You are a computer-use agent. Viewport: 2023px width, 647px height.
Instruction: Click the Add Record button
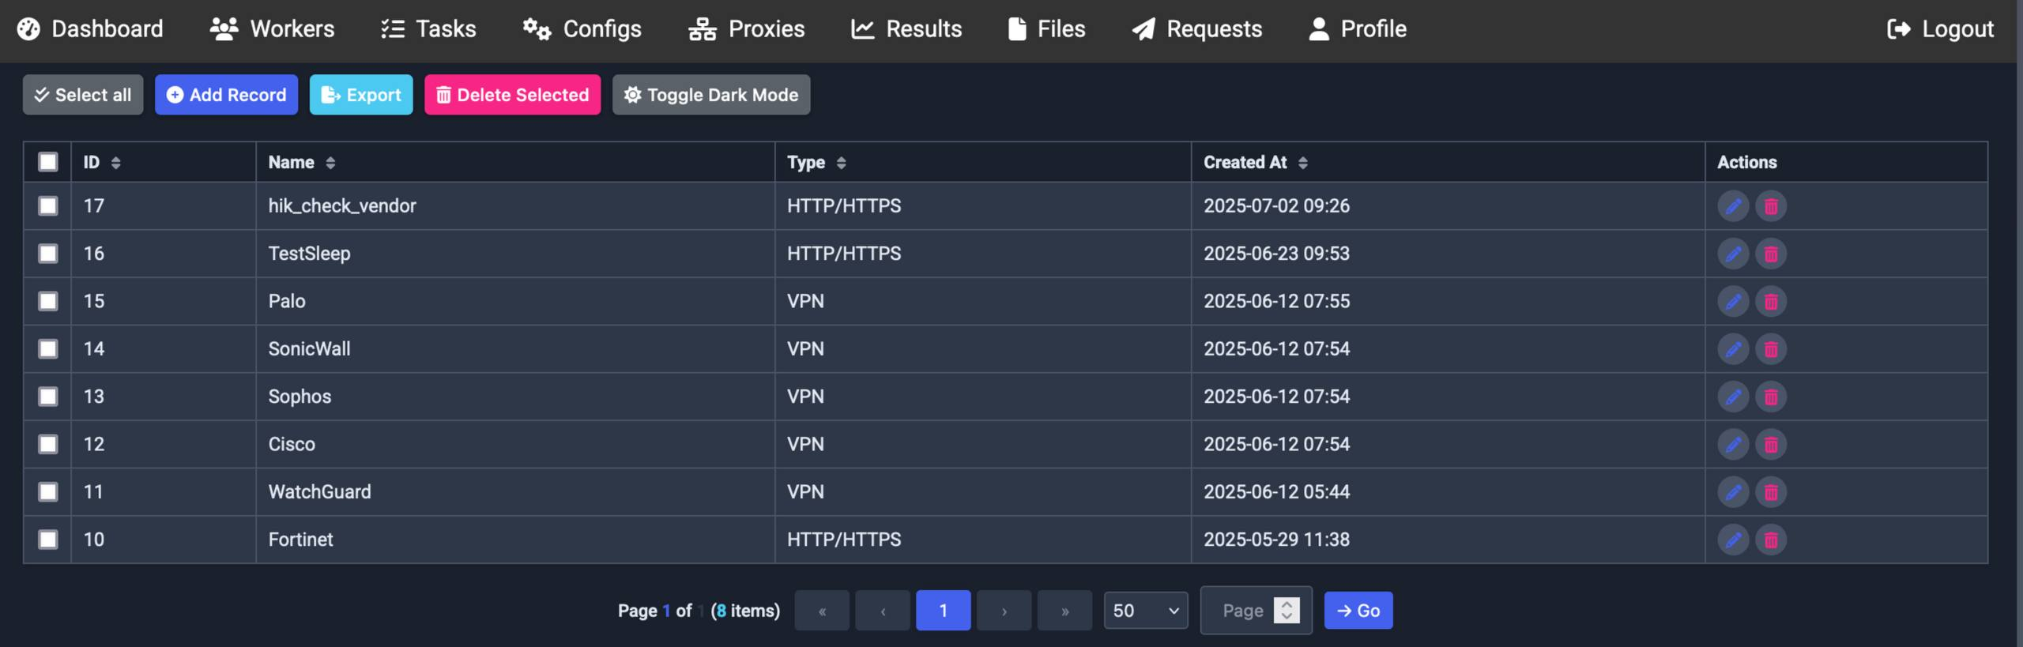point(226,95)
